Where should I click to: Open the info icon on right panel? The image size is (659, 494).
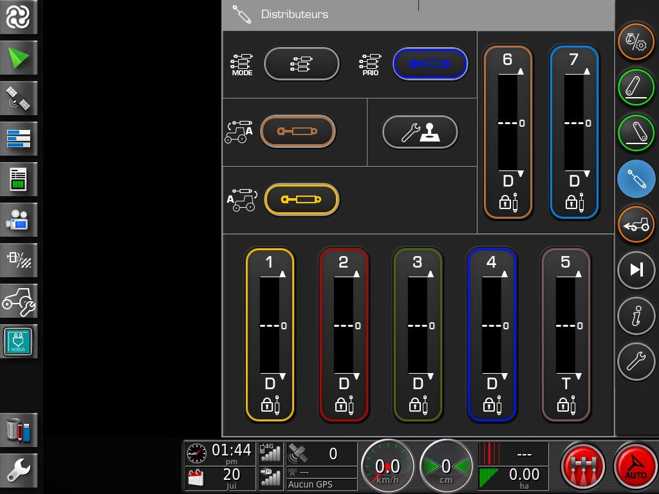636,315
